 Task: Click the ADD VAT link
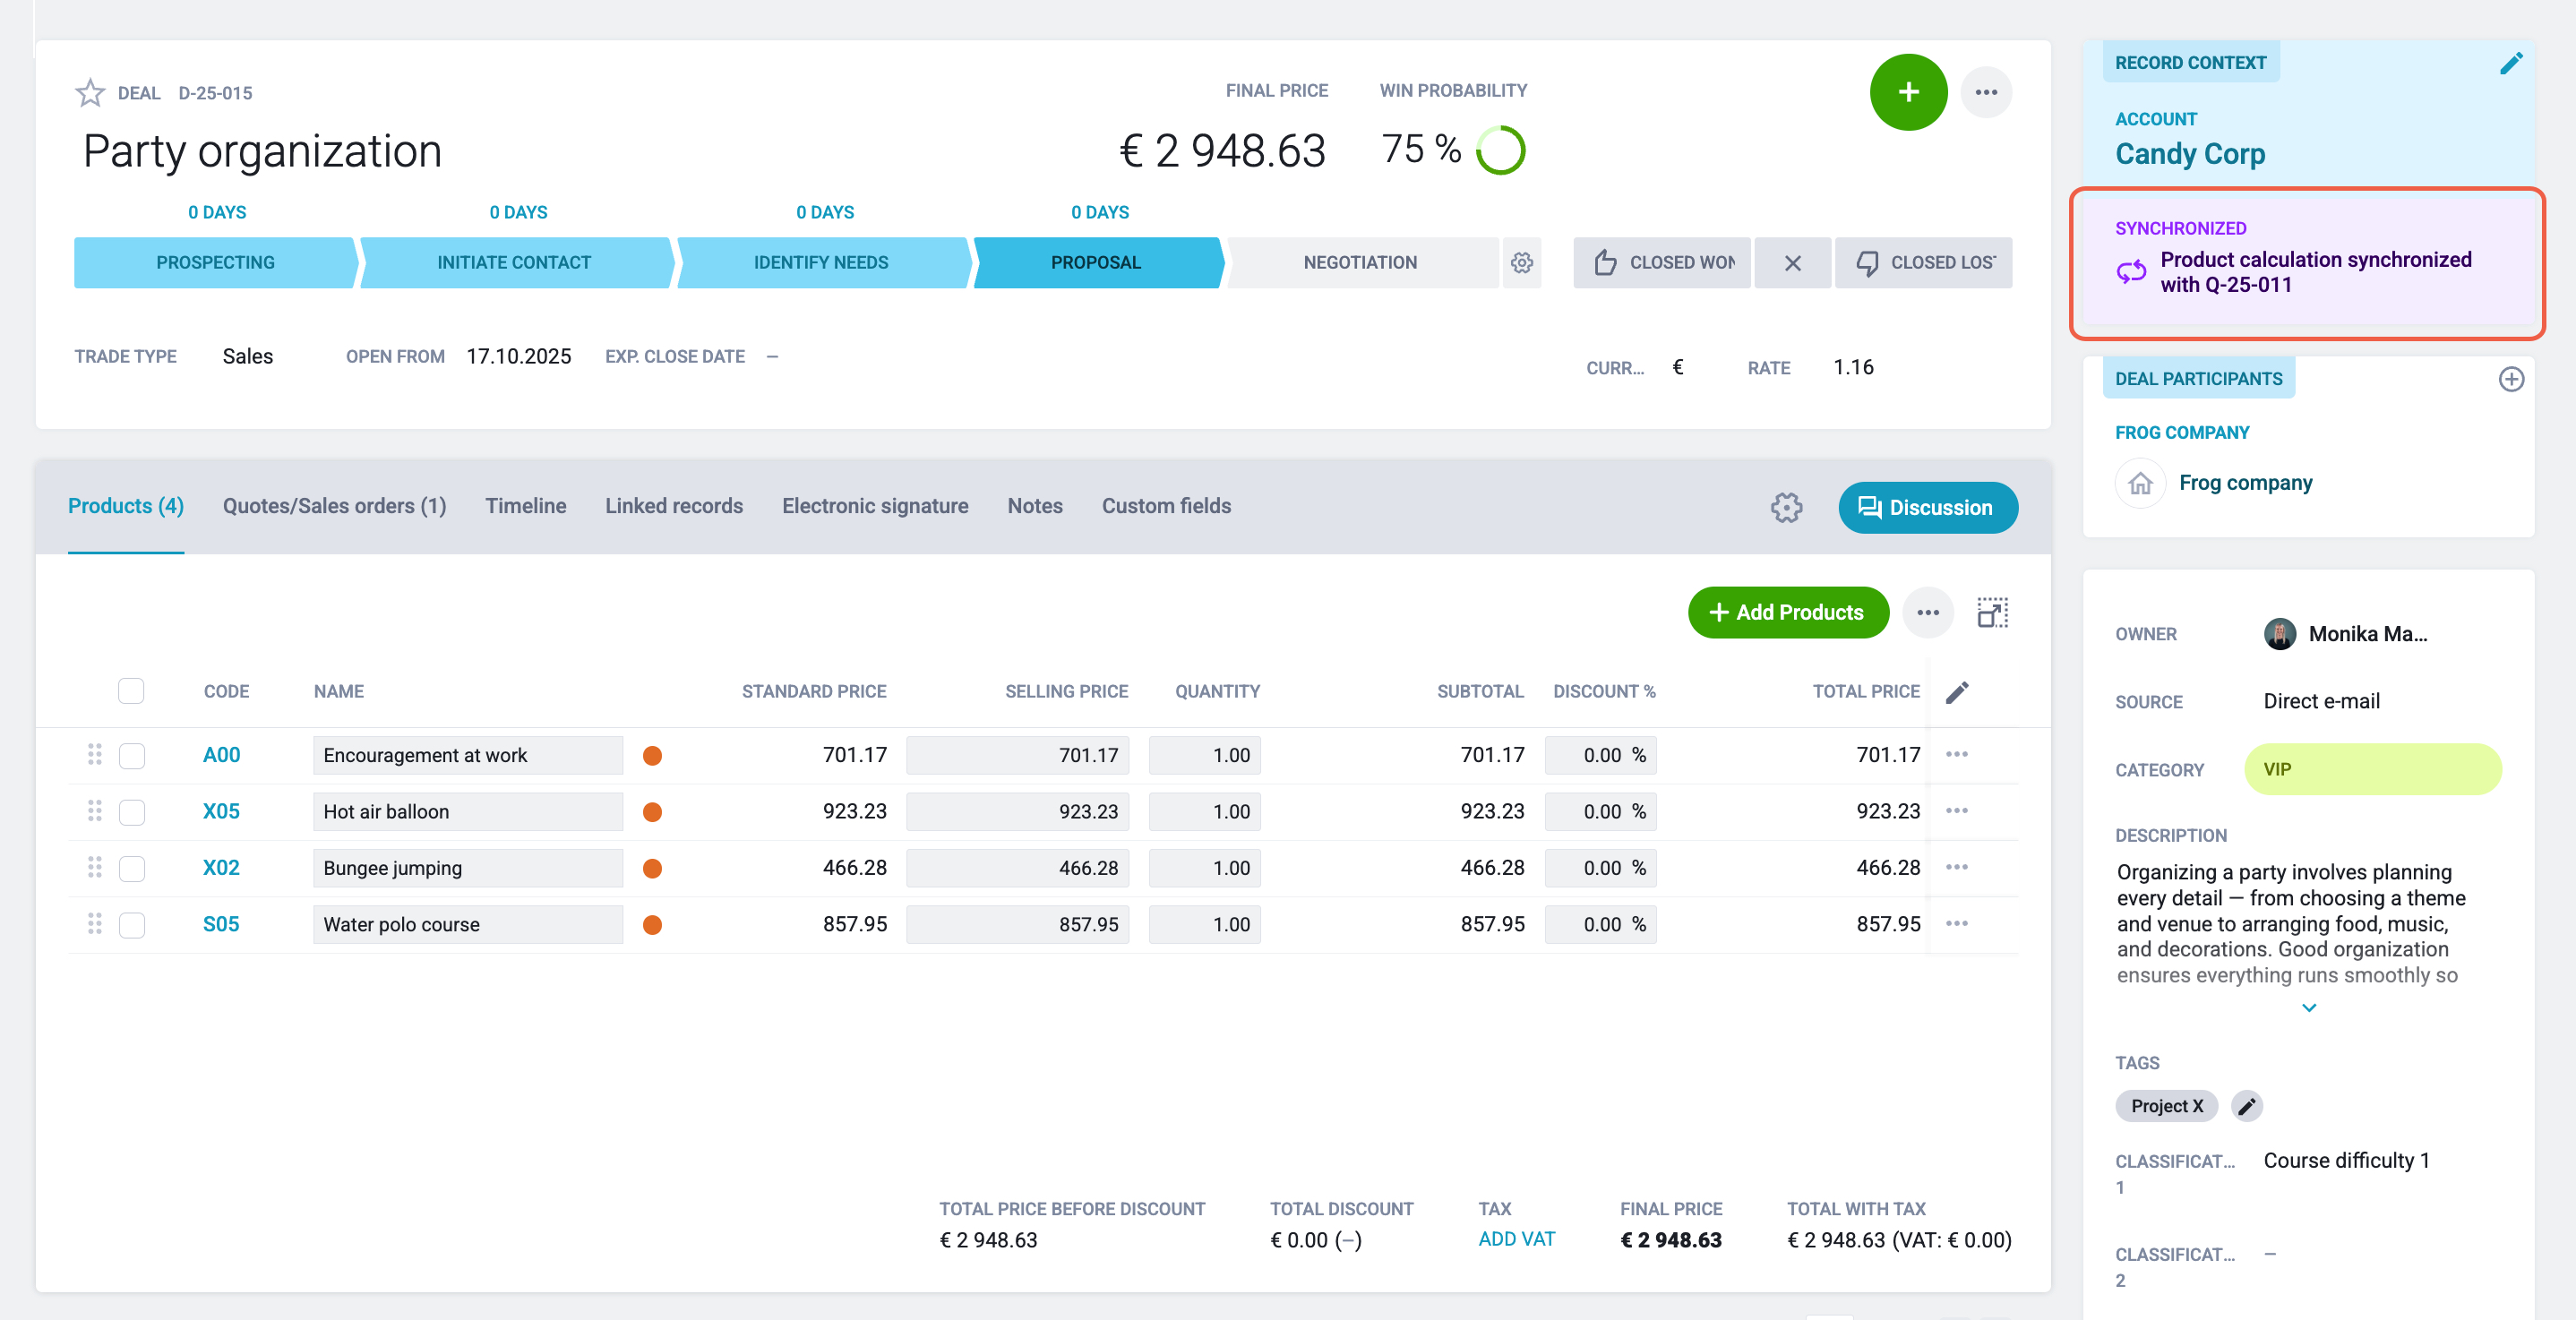point(1516,1239)
